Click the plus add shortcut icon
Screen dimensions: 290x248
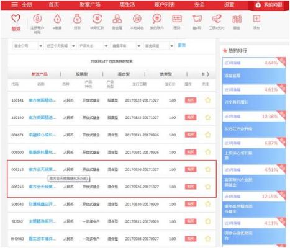(256, 19)
